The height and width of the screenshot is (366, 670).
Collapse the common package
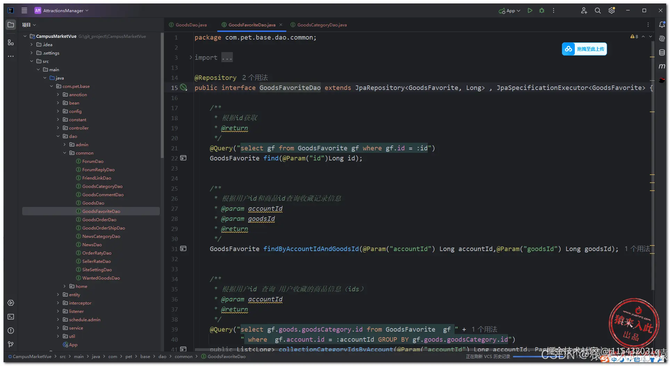tap(65, 153)
